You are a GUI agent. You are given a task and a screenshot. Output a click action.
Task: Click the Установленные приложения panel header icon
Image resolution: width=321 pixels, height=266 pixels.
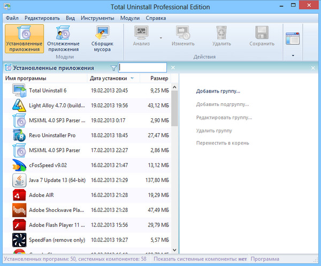[8, 67]
